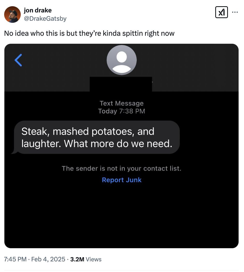Image resolution: width=244 pixels, height=272 pixels.
Task: Click the "7:45 PM" post time
Action: [15, 259]
